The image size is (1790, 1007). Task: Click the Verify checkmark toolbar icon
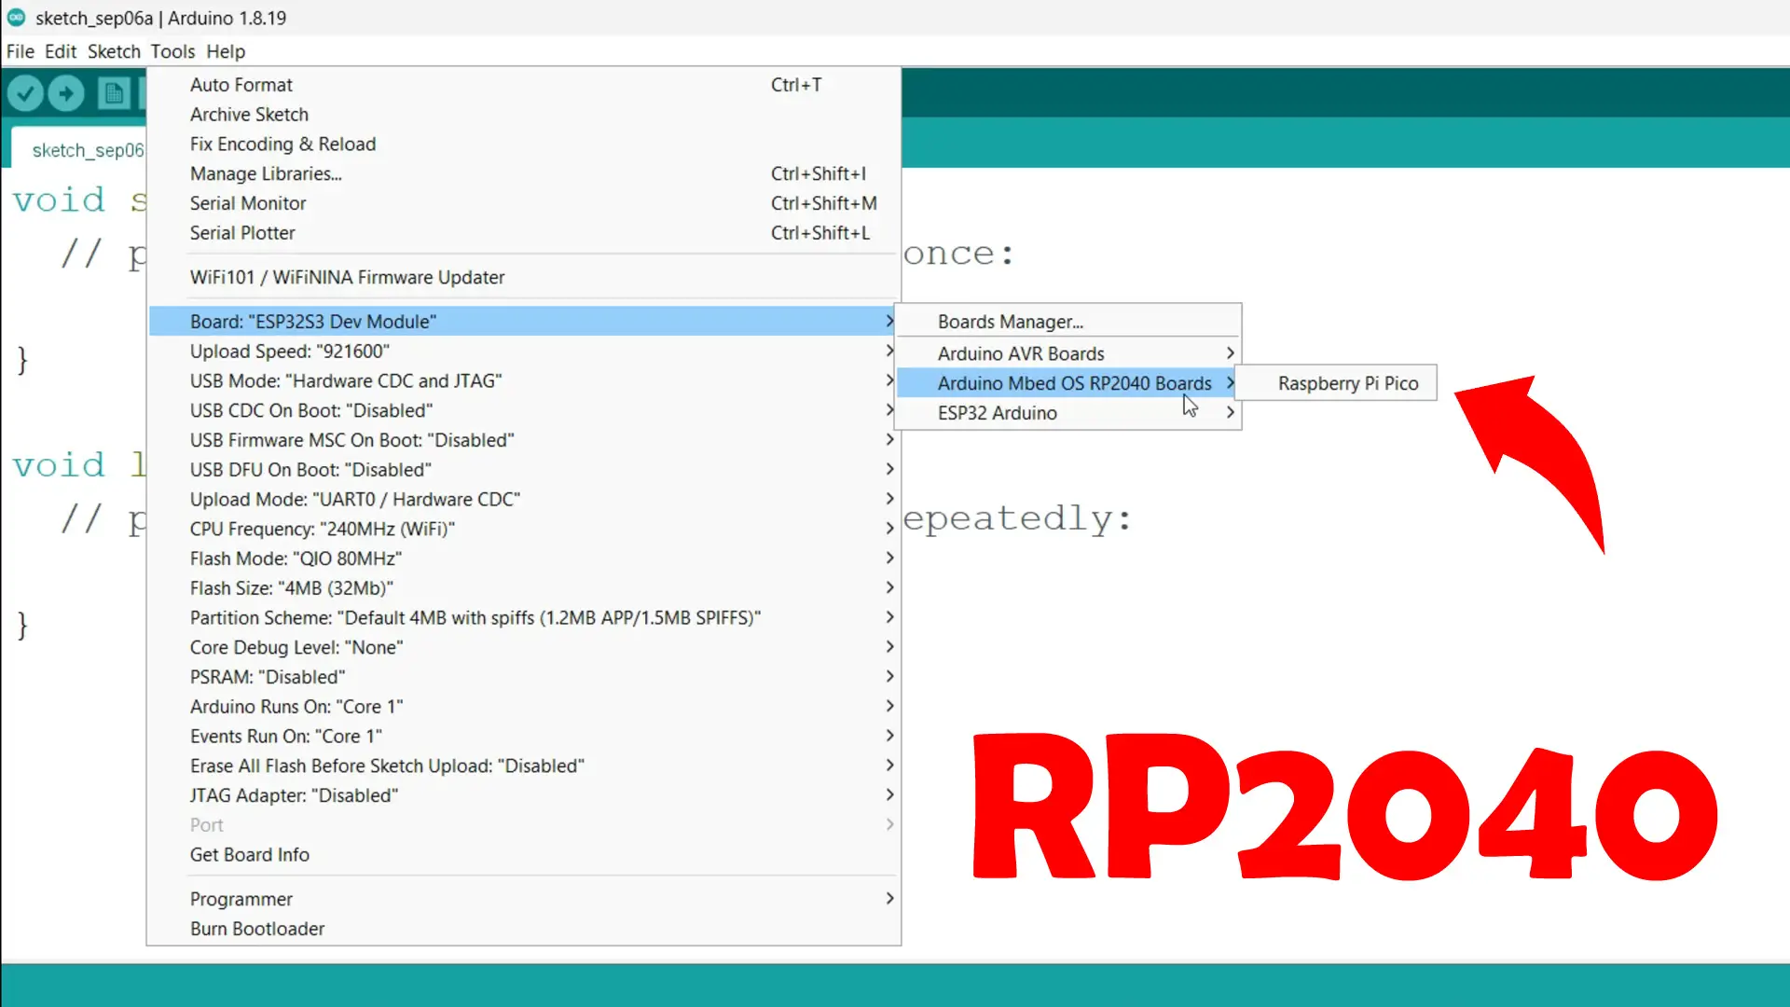pos(26,93)
